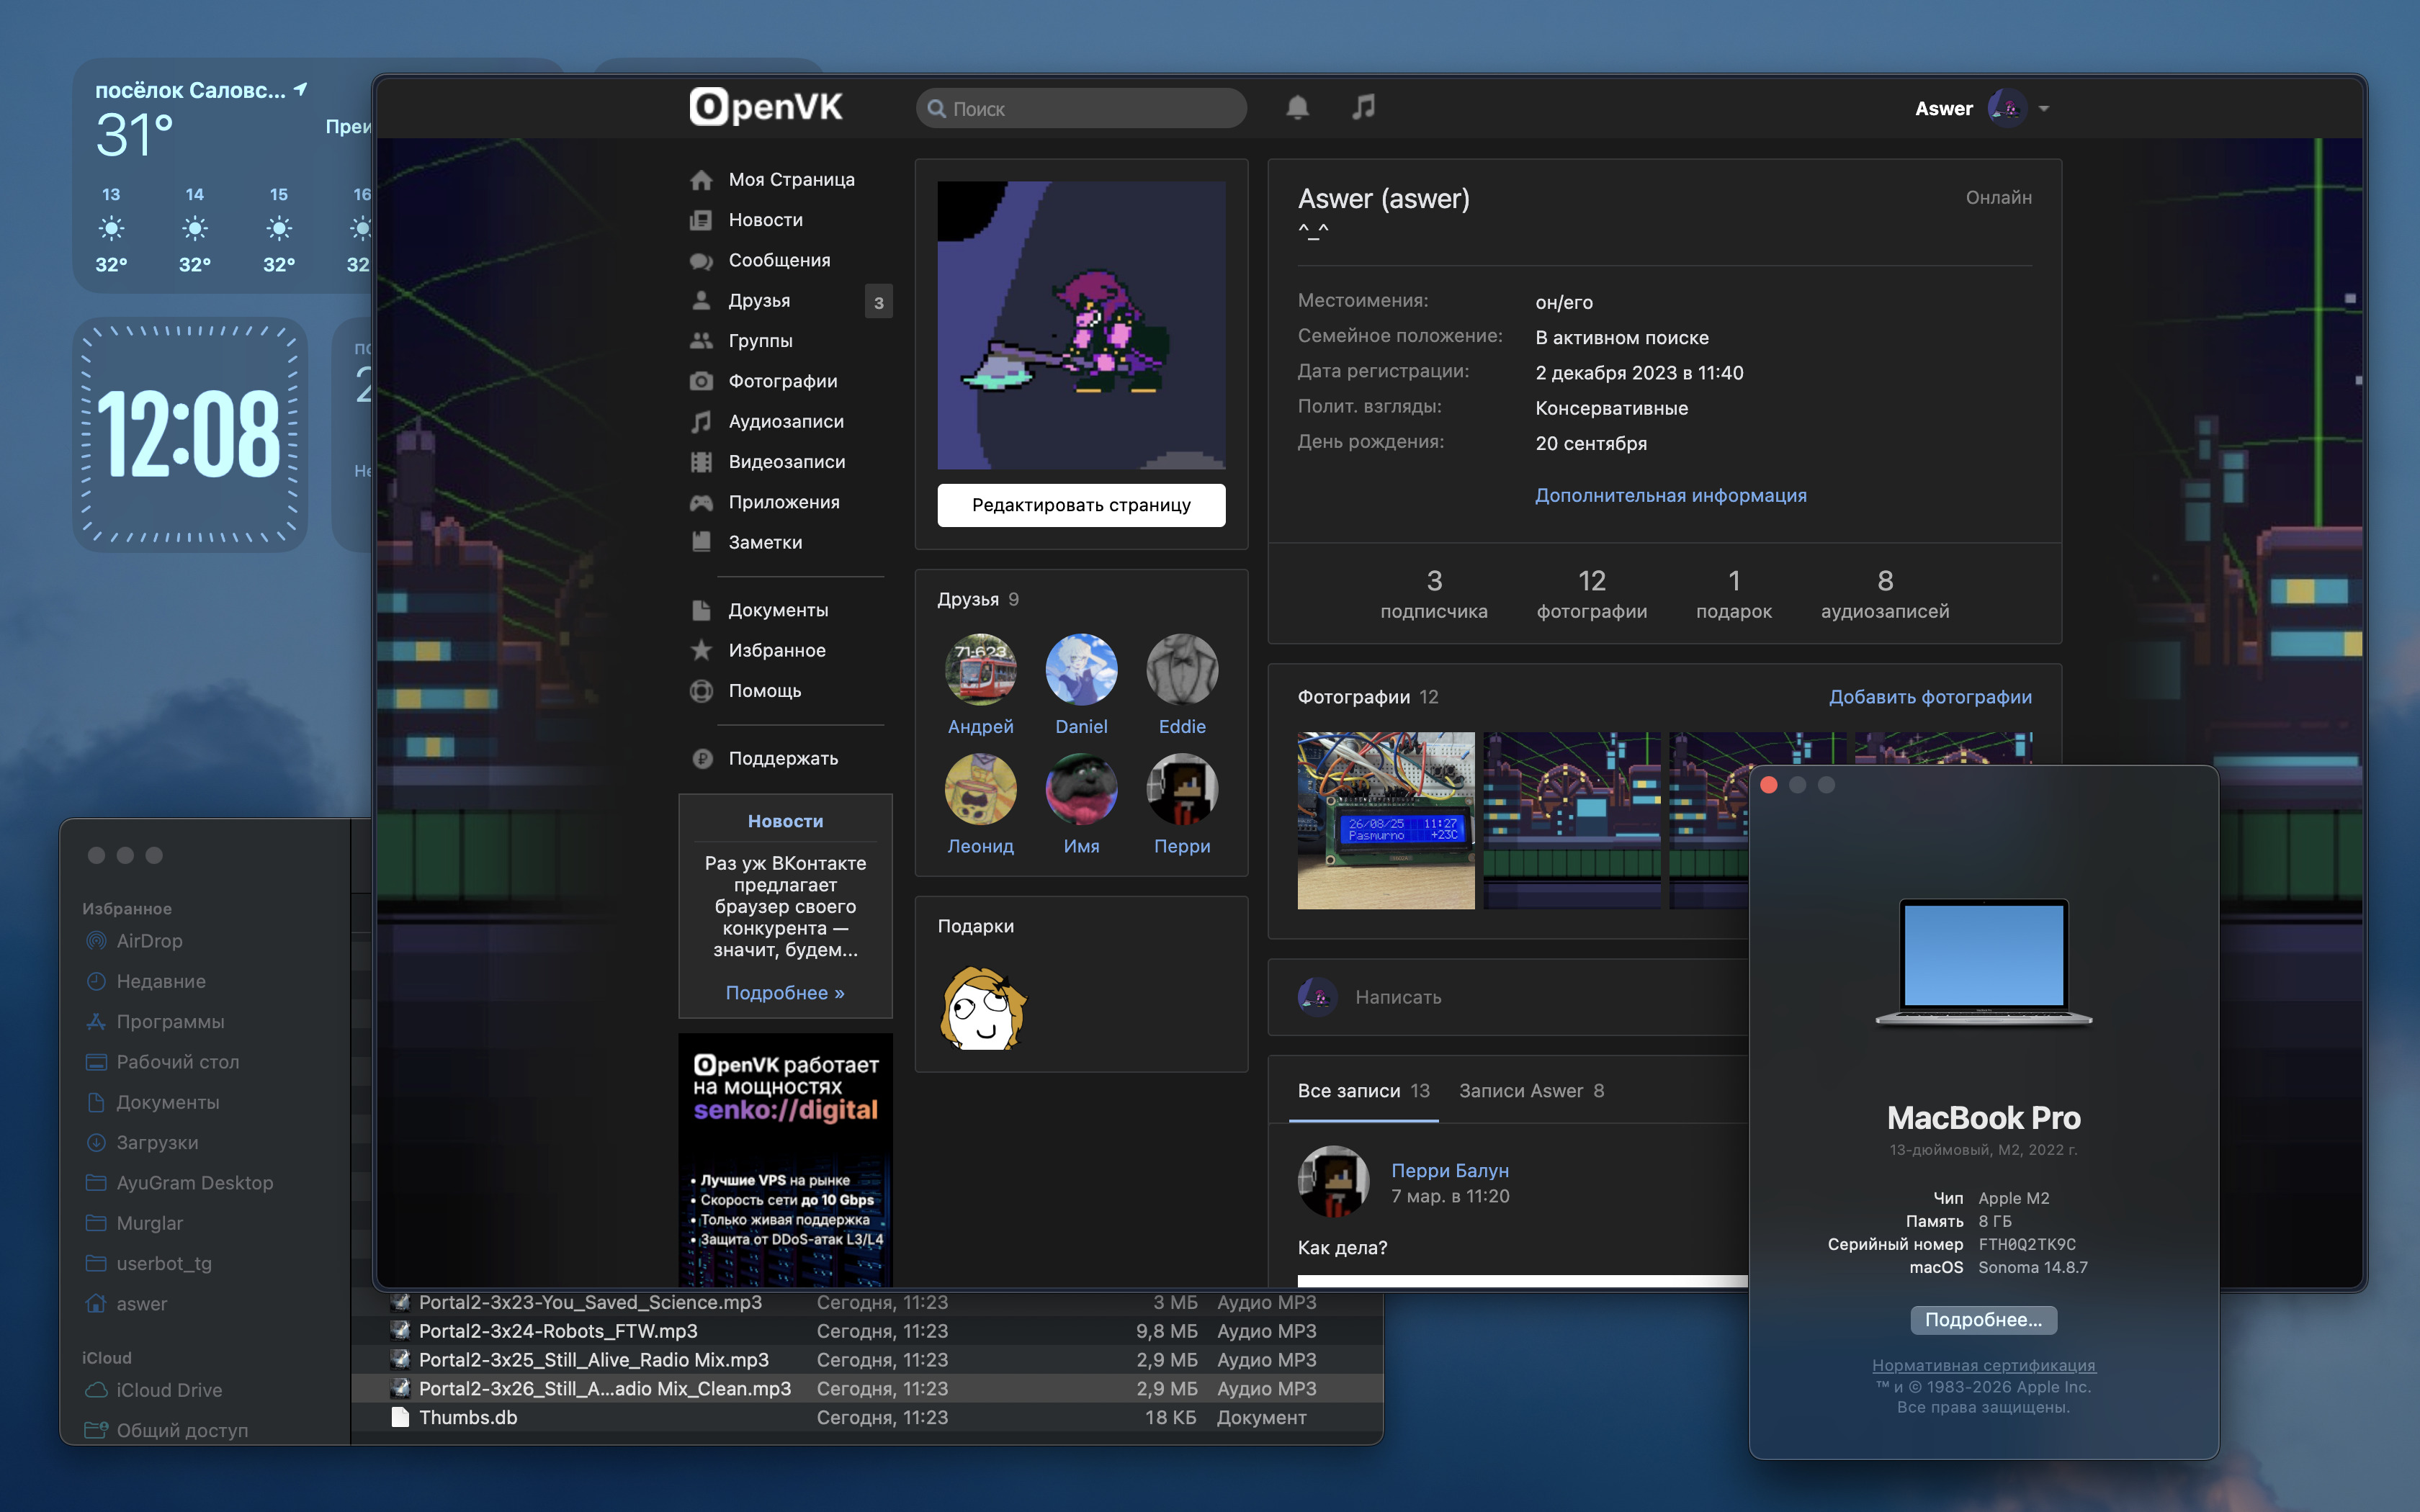Click the document icon beside Документы

click(701, 610)
